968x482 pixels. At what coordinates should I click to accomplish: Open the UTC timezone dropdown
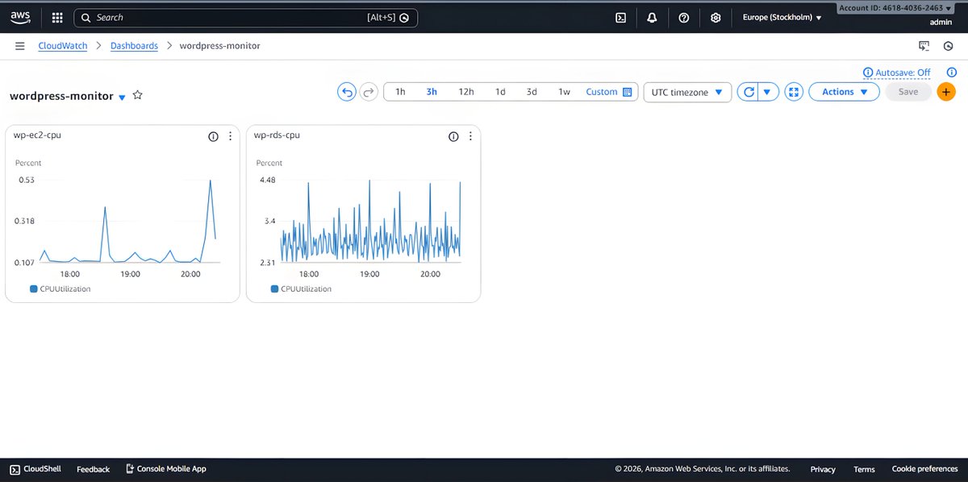(687, 92)
